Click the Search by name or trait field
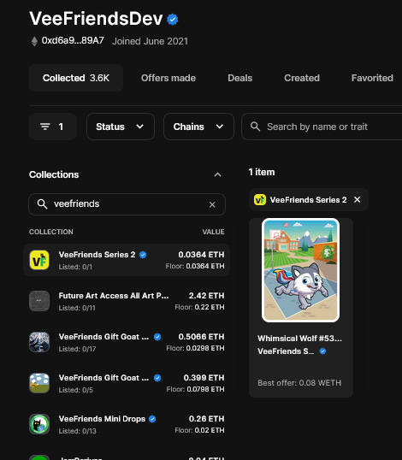 click(x=322, y=127)
